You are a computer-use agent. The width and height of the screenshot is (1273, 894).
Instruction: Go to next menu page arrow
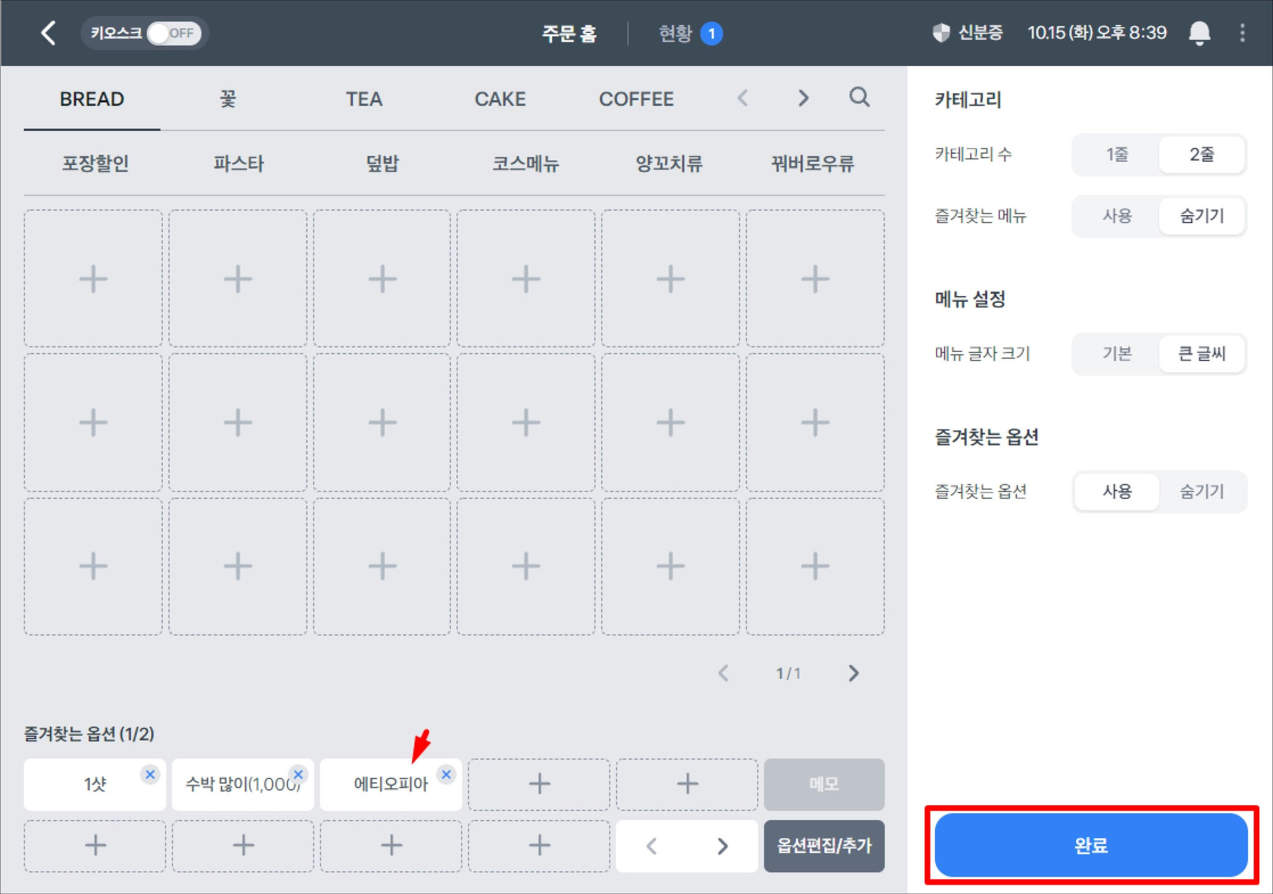[x=853, y=673]
